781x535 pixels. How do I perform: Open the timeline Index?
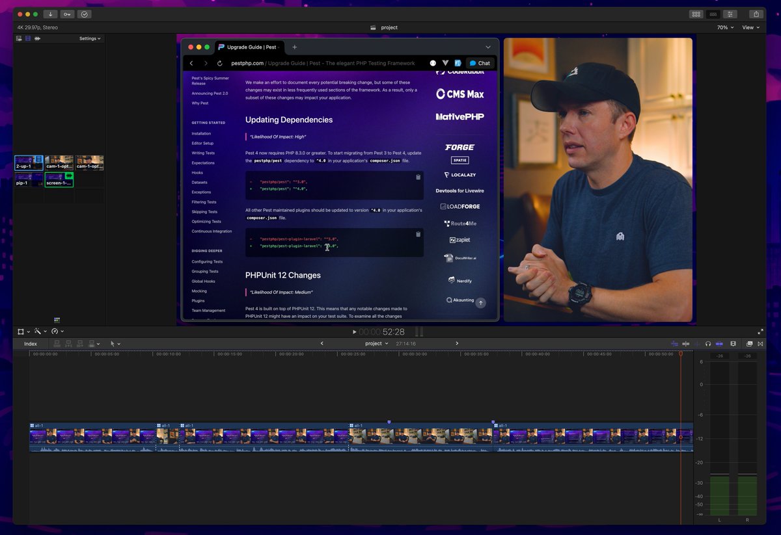[31, 344]
